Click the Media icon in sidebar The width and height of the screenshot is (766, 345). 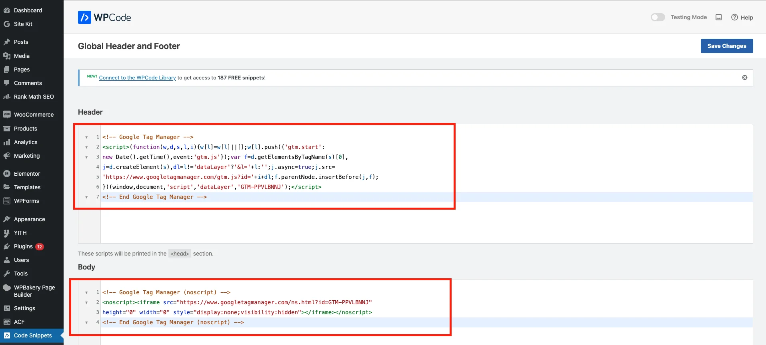(7, 56)
